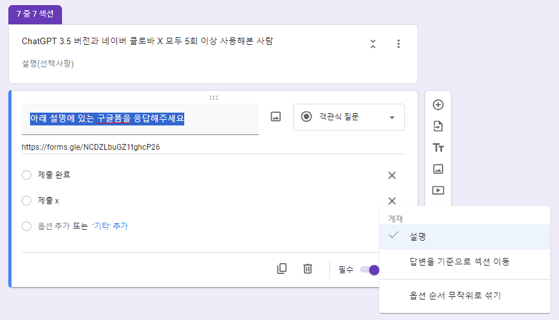Screen dimensions: 559x320
Task: Click the '제출 x' option text
Action: pos(49,200)
